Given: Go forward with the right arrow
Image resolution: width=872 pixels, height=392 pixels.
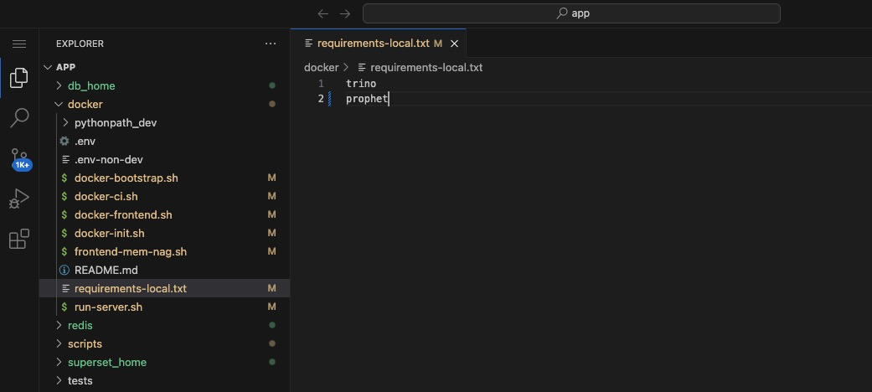Looking at the screenshot, I should click(x=345, y=13).
